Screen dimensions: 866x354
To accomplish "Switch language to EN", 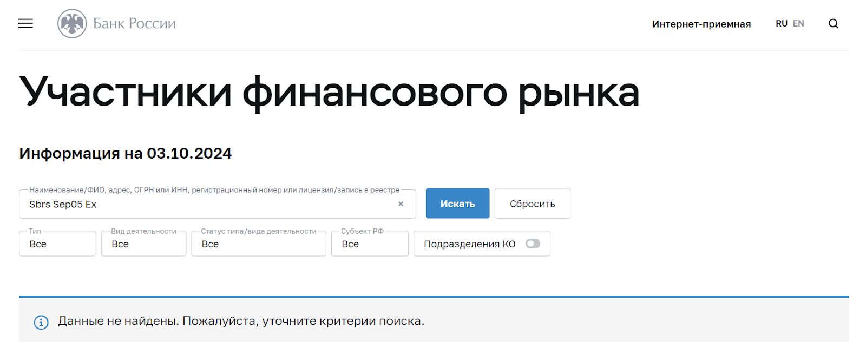I will (x=798, y=24).
